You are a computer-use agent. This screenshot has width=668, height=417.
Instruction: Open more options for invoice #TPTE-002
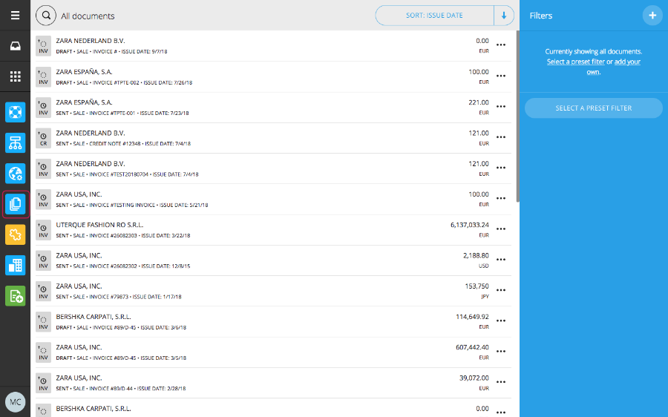coord(501,76)
